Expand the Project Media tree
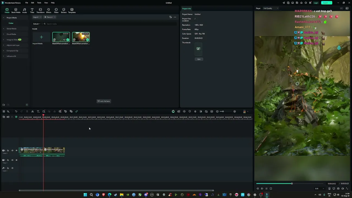 tap(4, 18)
